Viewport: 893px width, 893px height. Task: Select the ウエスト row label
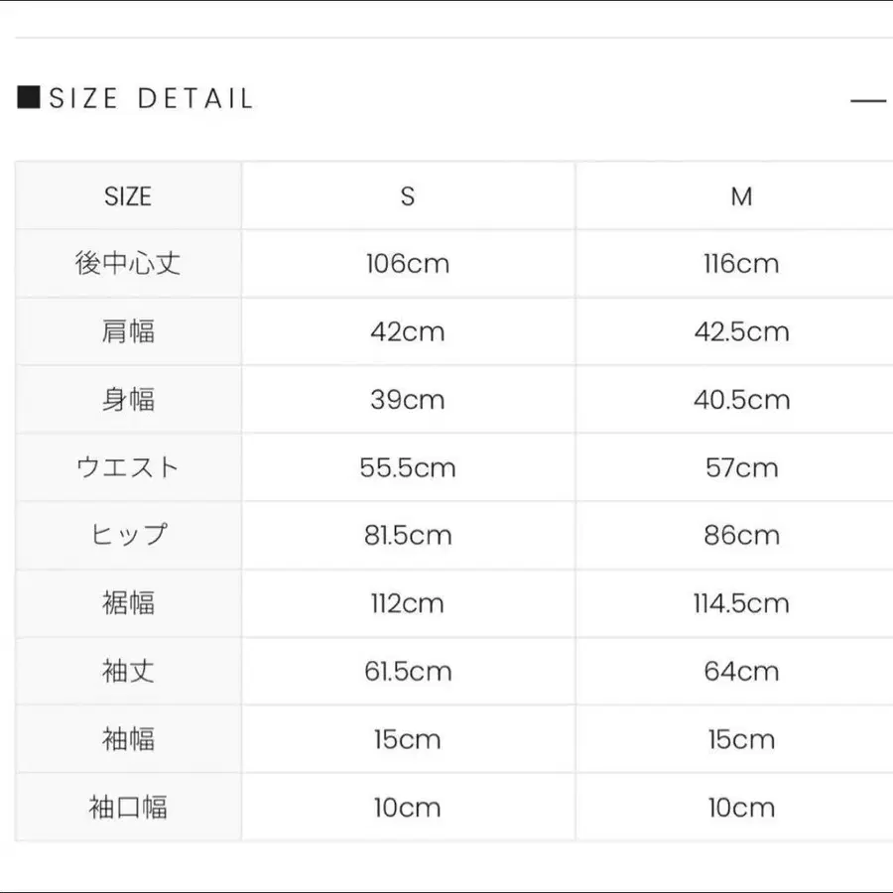tap(128, 467)
